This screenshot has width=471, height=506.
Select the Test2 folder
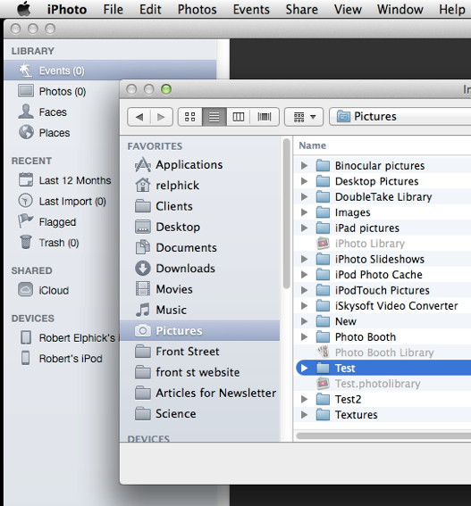(383, 399)
